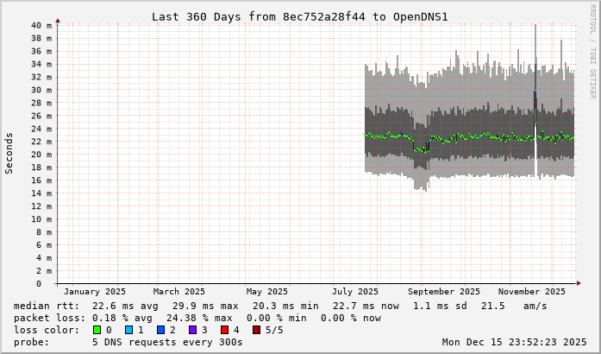Click the September 2025 x-axis label
The height and width of the screenshot is (354, 601).
pos(444,292)
